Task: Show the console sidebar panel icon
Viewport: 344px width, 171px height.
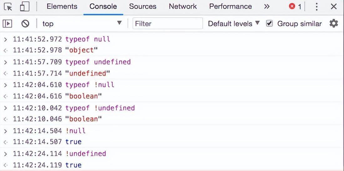Action: click(8, 23)
